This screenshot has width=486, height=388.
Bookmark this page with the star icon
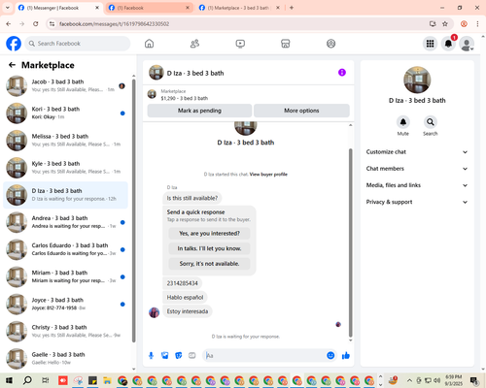click(x=445, y=23)
